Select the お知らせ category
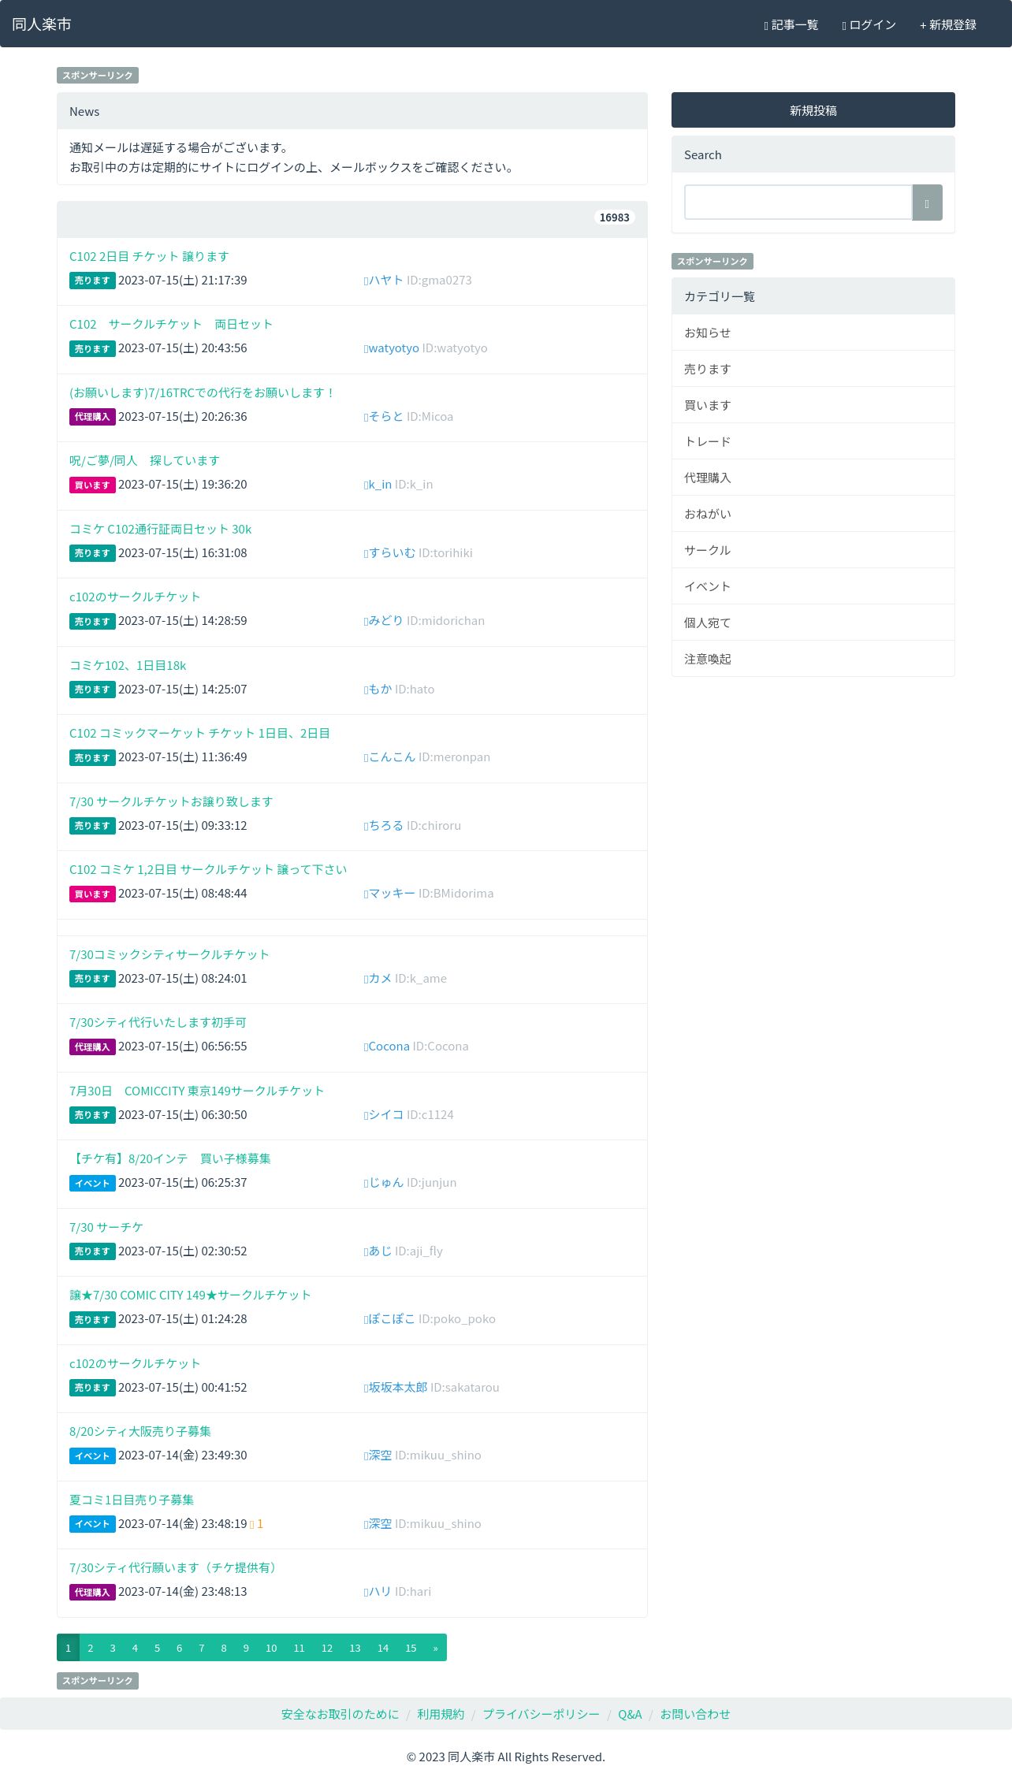The width and height of the screenshot is (1012, 1766). [x=813, y=333]
